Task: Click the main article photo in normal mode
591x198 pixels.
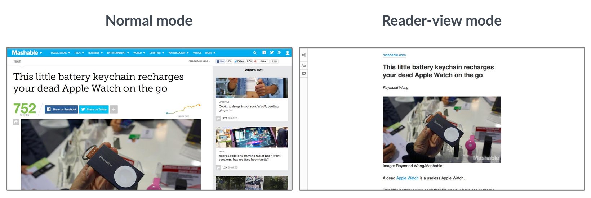Action: tap(111, 155)
